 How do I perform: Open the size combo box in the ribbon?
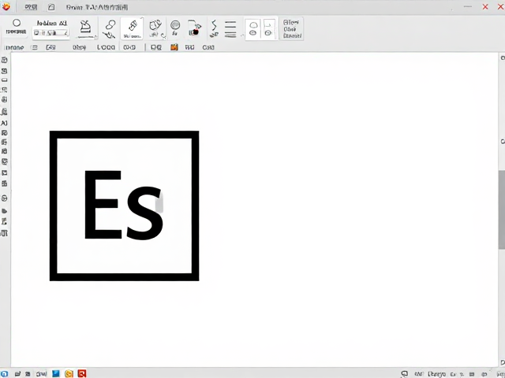tap(50, 33)
